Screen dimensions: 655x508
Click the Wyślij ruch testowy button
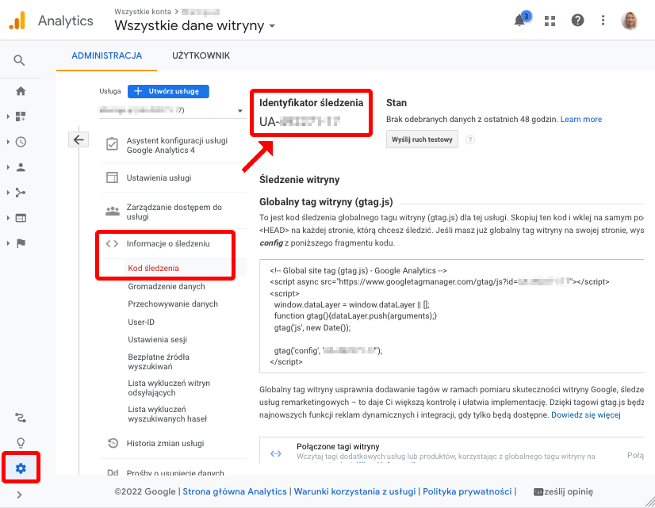pos(422,139)
